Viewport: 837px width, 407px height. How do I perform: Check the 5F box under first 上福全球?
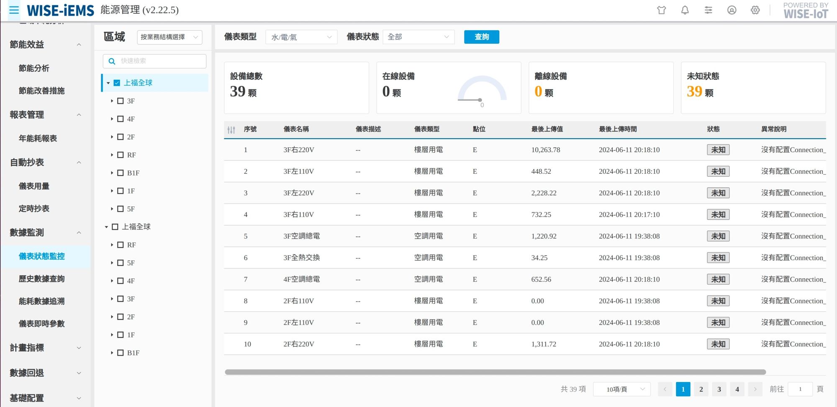121,209
